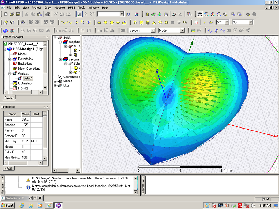
Task: Select the Results item in Project Manager
Action: tap(23, 88)
